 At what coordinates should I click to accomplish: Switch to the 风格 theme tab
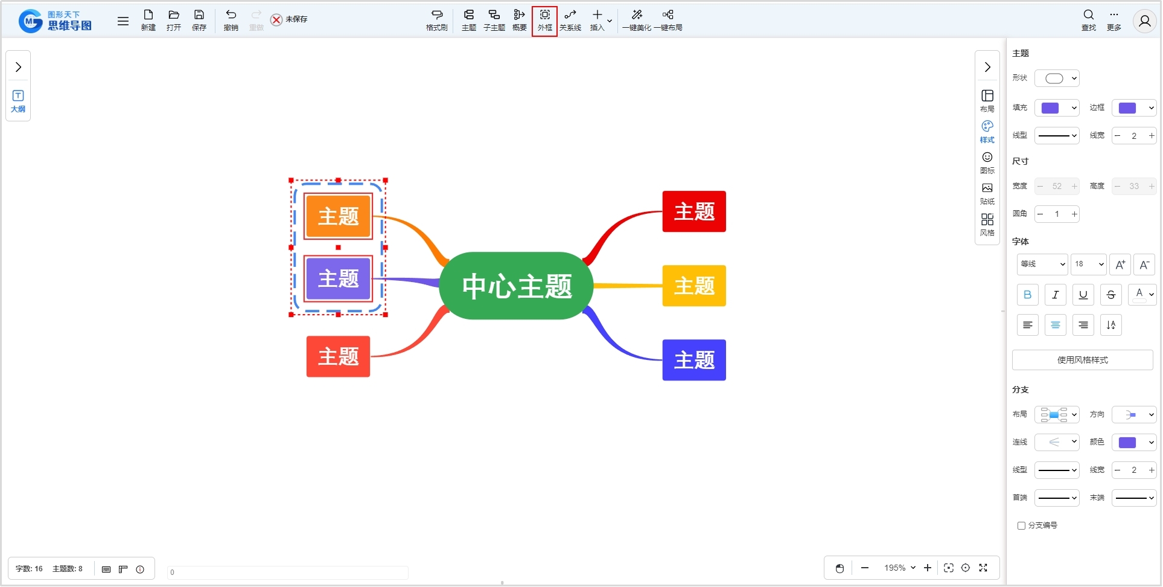[987, 225]
